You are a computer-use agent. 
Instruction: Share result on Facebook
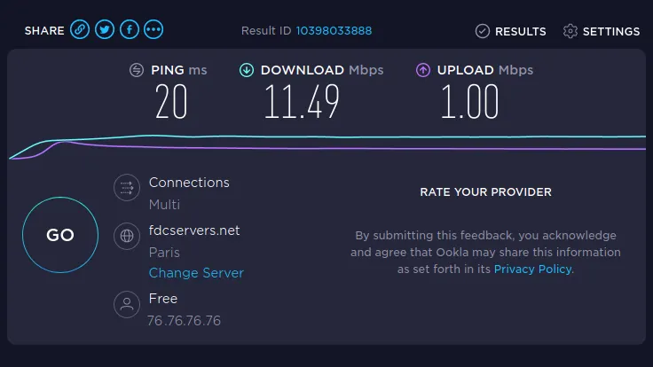point(130,29)
